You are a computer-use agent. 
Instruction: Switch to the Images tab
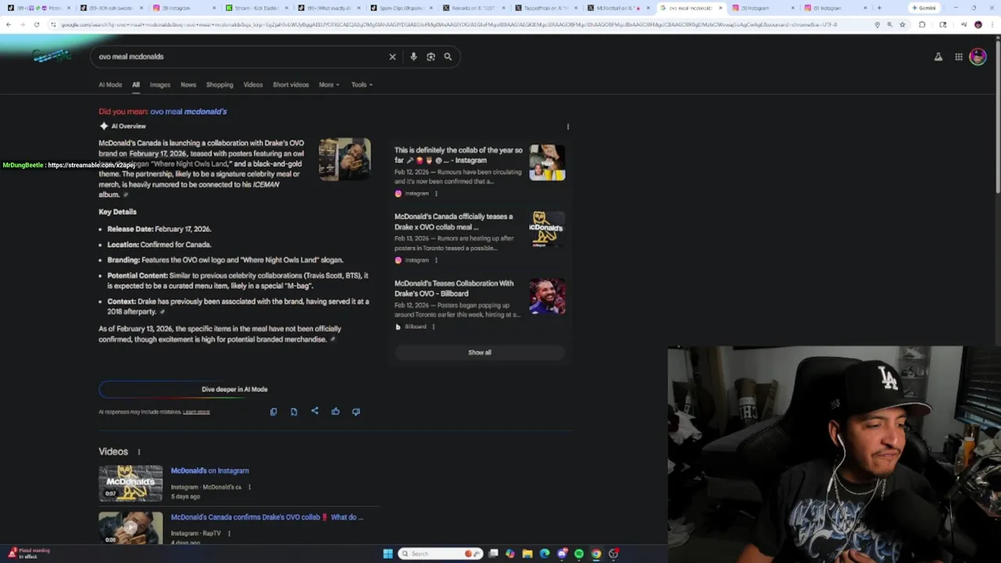(x=160, y=84)
